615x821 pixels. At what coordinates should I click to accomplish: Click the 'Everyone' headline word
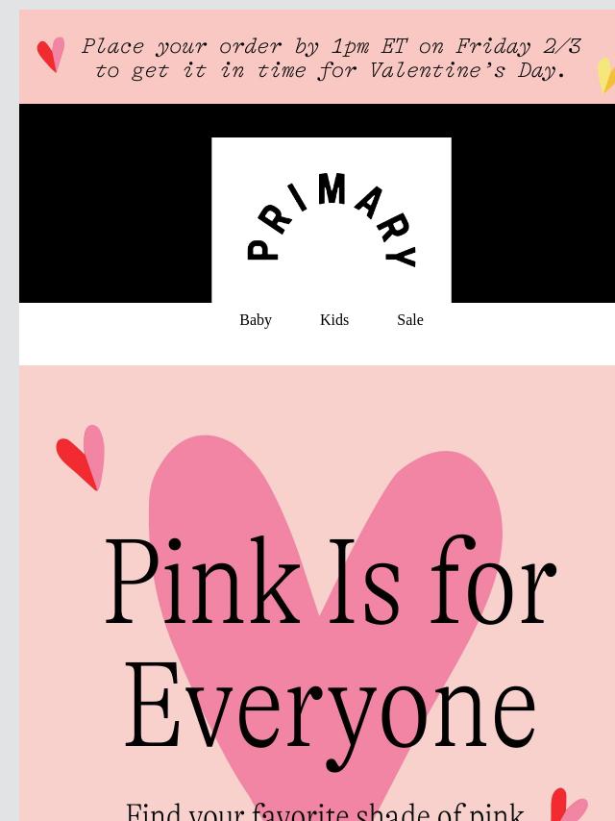(x=331, y=712)
